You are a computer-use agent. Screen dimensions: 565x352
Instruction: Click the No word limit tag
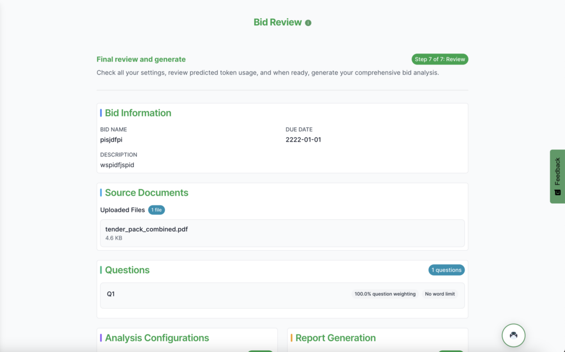click(x=440, y=294)
